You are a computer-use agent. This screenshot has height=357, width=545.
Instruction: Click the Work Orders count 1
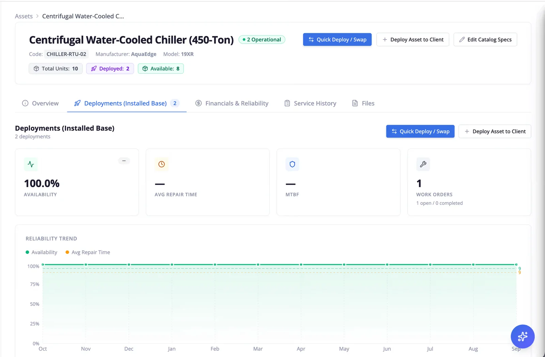[x=419, y=183]
